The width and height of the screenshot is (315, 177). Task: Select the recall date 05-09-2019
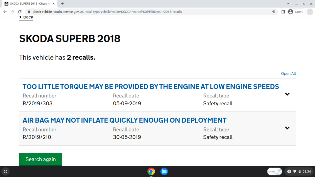pyautogui.click(x=127, y=103)
